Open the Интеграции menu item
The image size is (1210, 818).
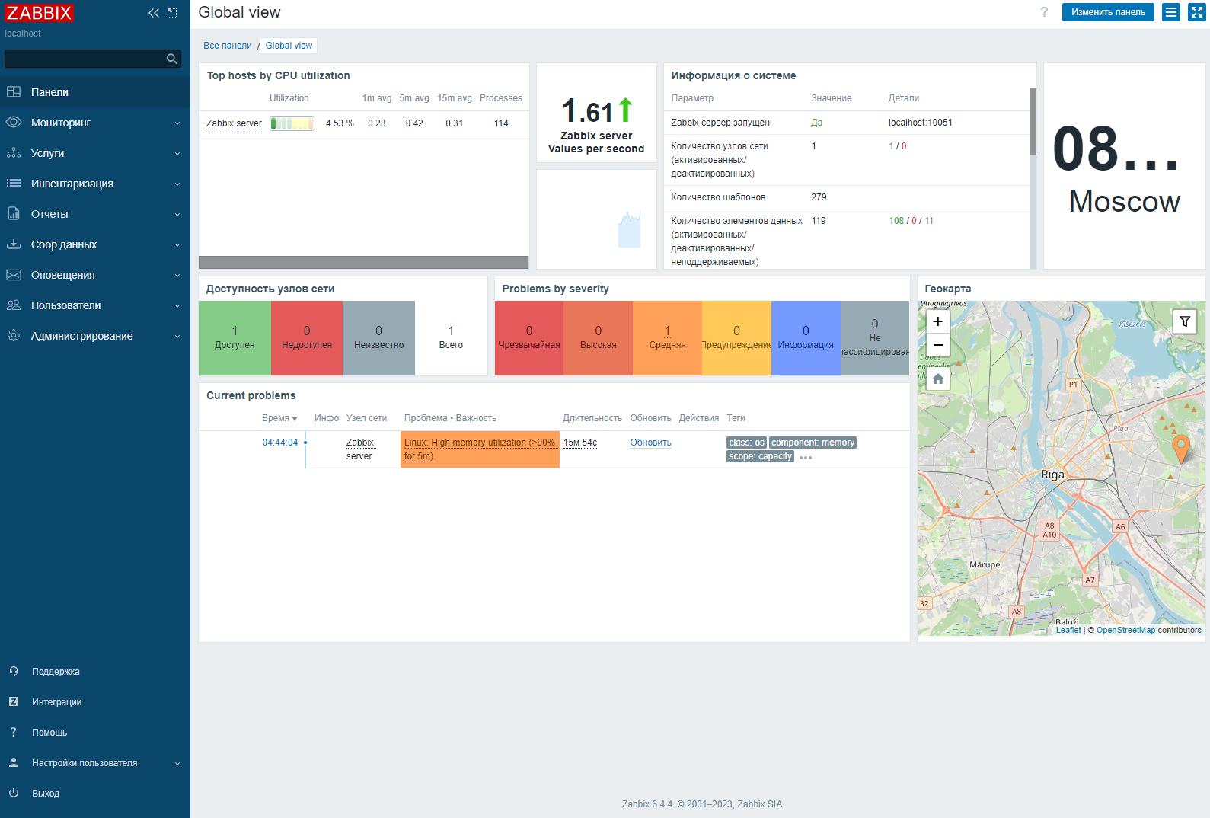tap(56, 701)
